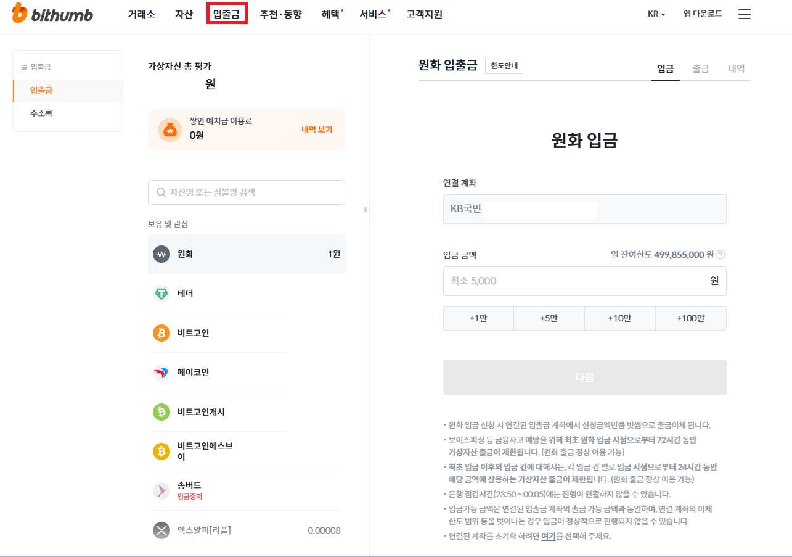Click the daily limit help question icon

721,255
